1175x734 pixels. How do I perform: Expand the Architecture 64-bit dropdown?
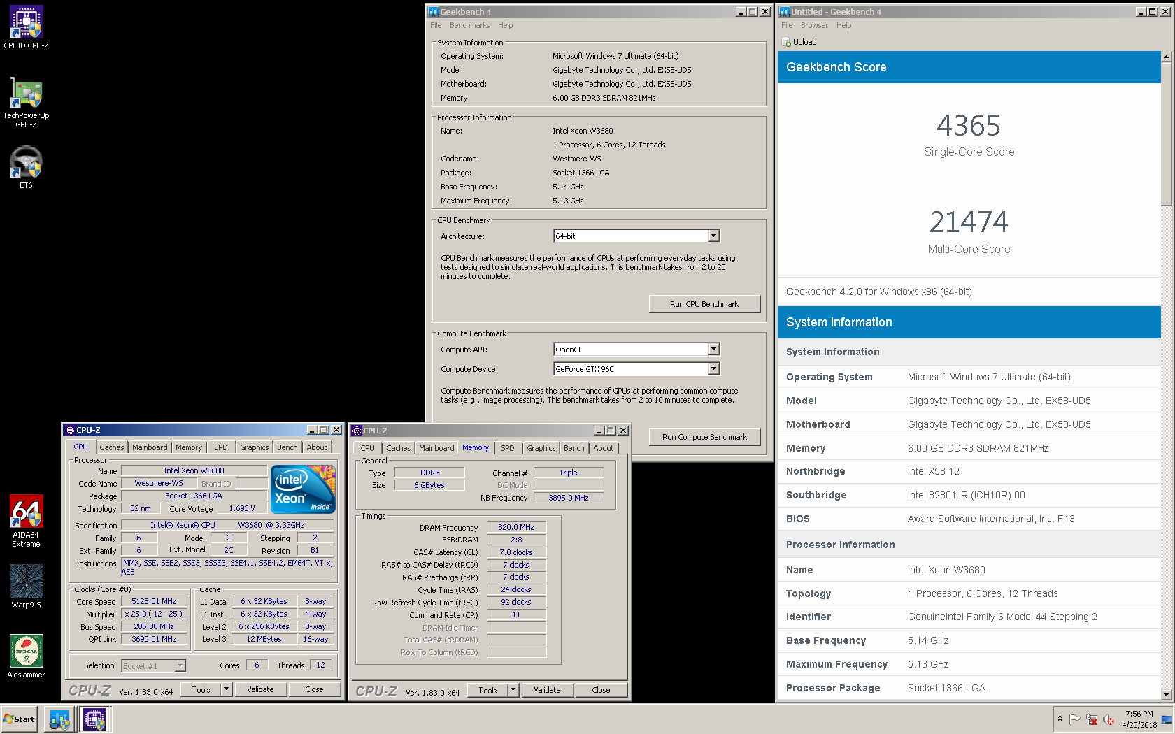[713, 236]
